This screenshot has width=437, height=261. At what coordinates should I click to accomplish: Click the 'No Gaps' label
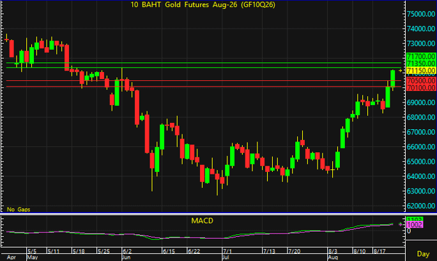point(19,209)
